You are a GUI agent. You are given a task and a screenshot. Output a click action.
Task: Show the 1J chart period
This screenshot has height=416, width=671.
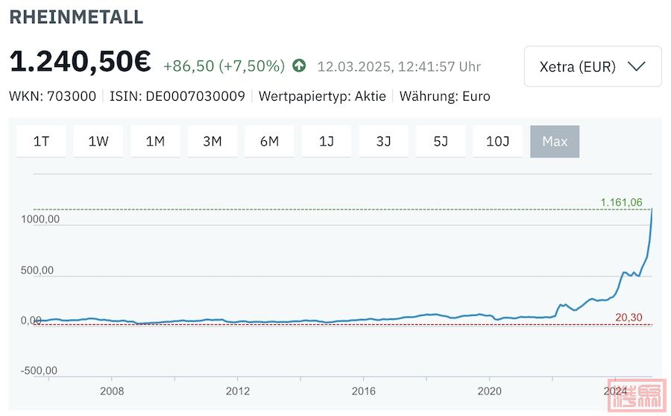pos(327,141)
